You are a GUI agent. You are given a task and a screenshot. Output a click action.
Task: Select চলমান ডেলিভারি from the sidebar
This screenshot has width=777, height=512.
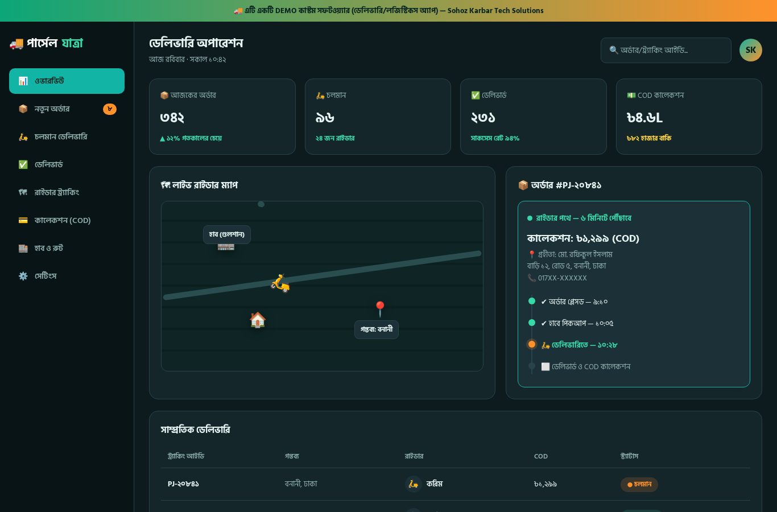67,137
